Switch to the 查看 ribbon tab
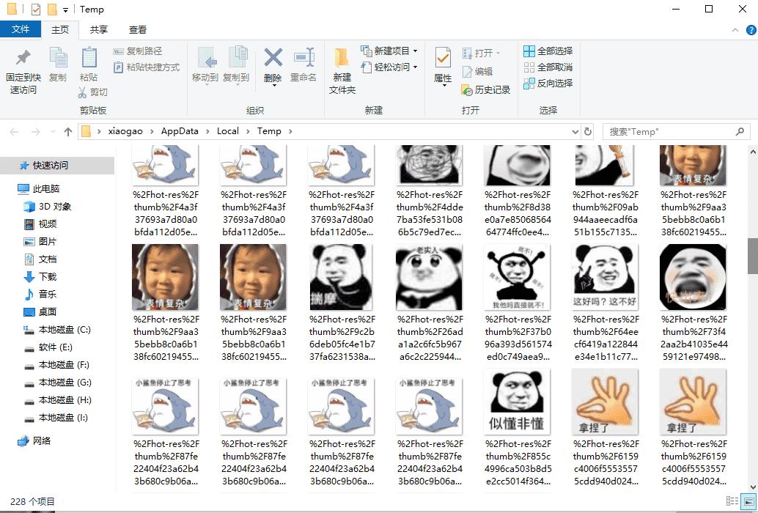758x513 pixels. (x=137, y=29)
